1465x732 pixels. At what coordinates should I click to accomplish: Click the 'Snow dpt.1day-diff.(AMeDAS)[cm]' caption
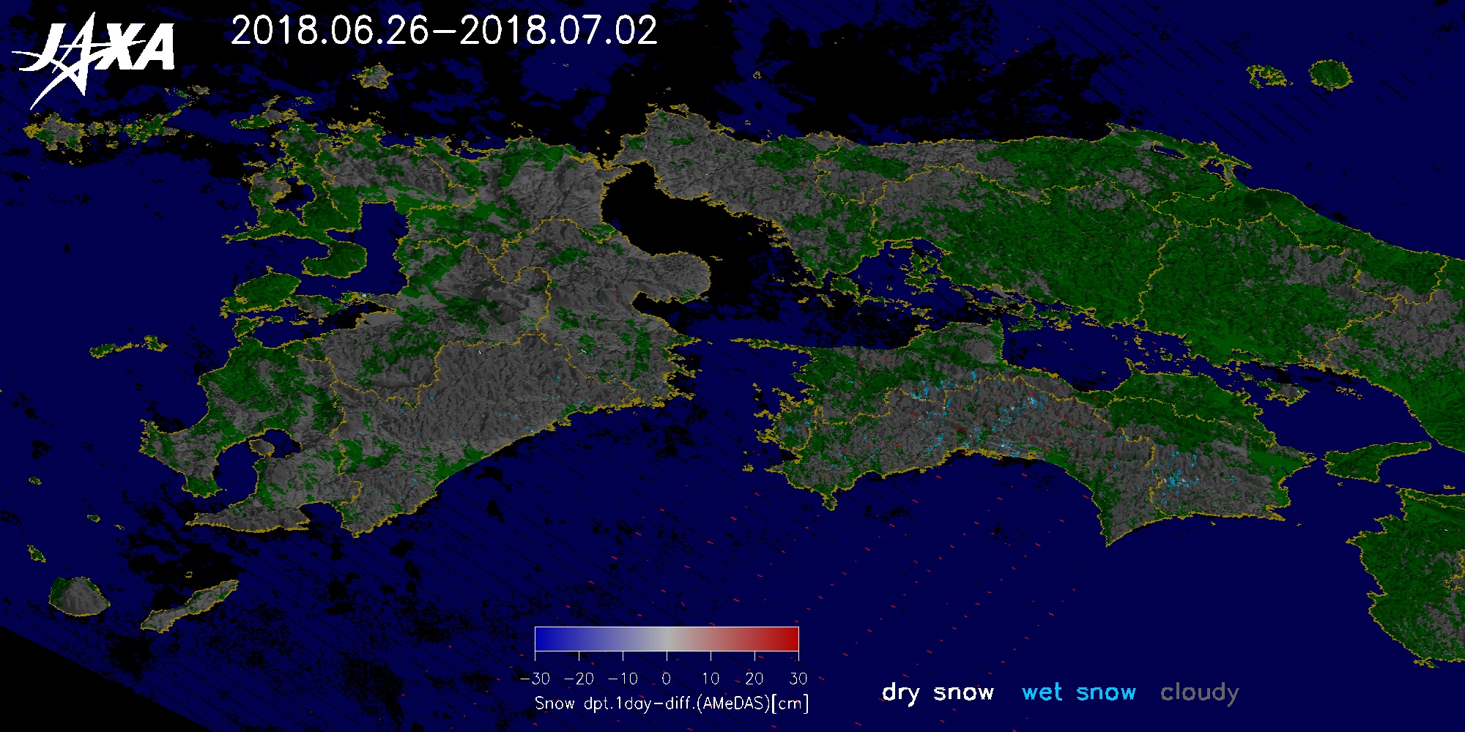672,703
